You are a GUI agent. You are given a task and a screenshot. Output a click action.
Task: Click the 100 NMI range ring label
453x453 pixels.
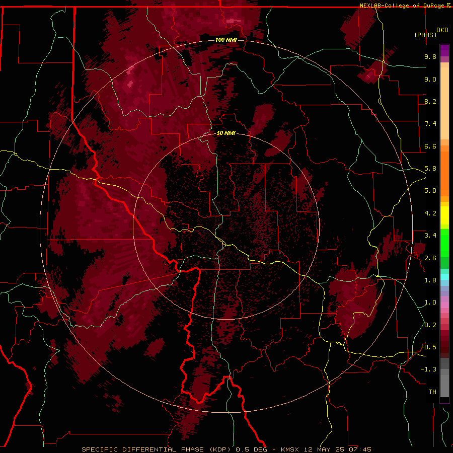226,40
